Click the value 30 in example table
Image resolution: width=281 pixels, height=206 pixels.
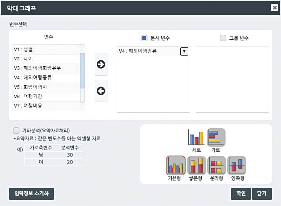[70, 155]
